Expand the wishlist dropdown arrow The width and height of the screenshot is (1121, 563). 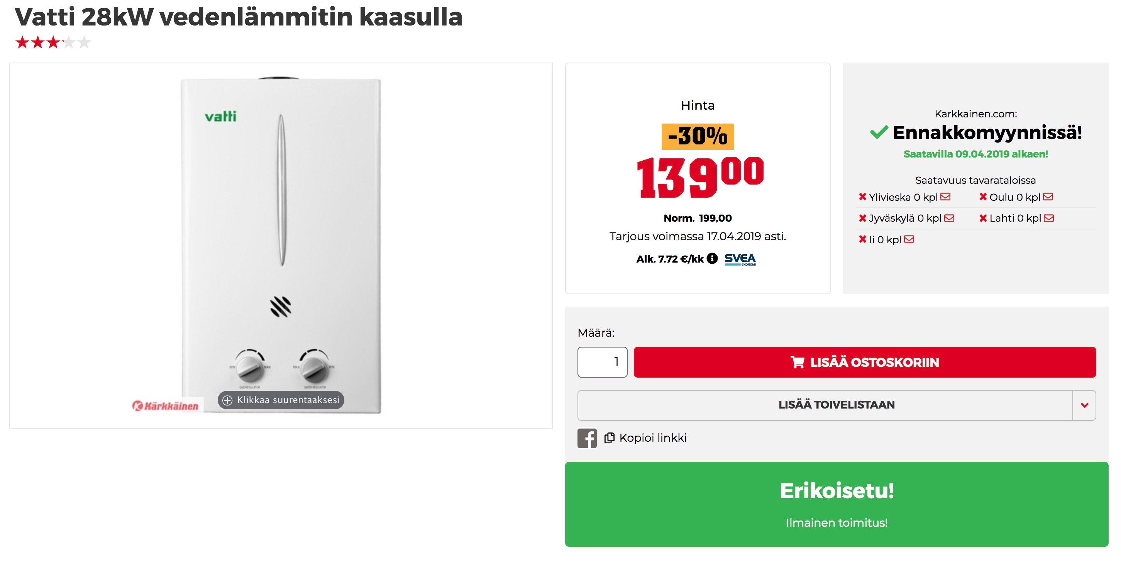tap(1084, 405)
